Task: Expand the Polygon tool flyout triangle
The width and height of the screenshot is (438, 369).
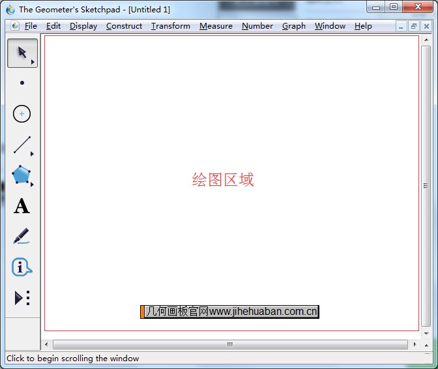Action: point(32,184)
